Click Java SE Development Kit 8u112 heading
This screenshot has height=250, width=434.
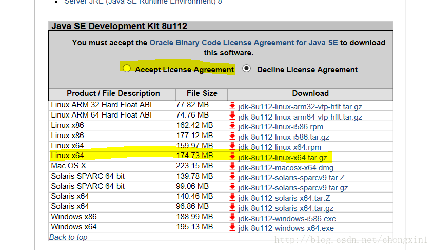120,26
